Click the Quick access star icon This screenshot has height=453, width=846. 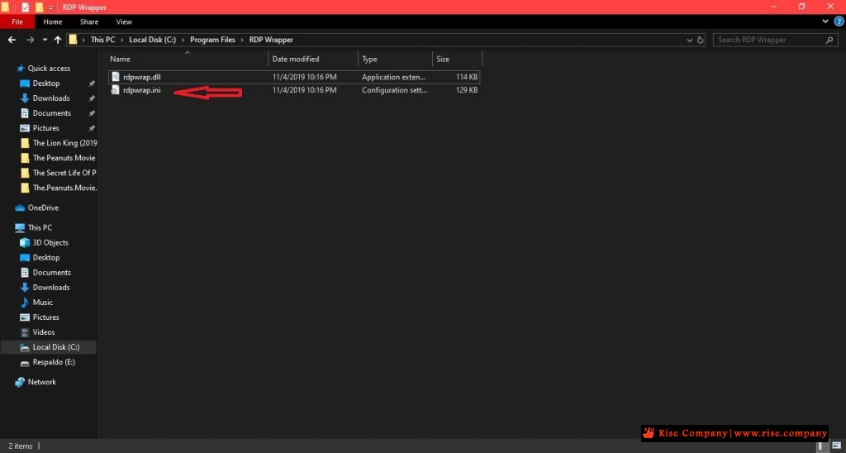point(21,69)
